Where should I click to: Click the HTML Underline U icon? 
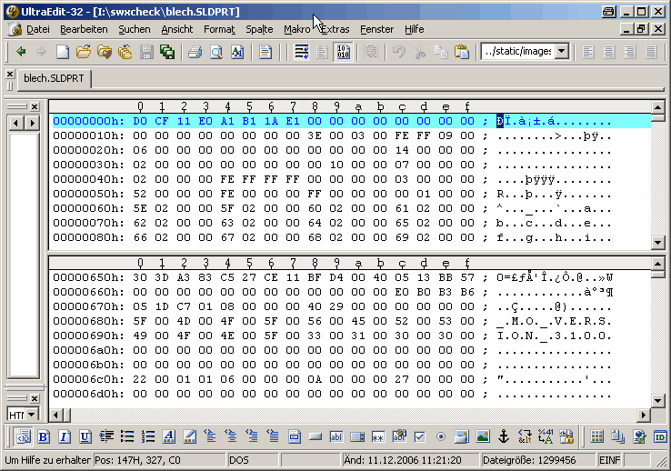coord(85,436)
